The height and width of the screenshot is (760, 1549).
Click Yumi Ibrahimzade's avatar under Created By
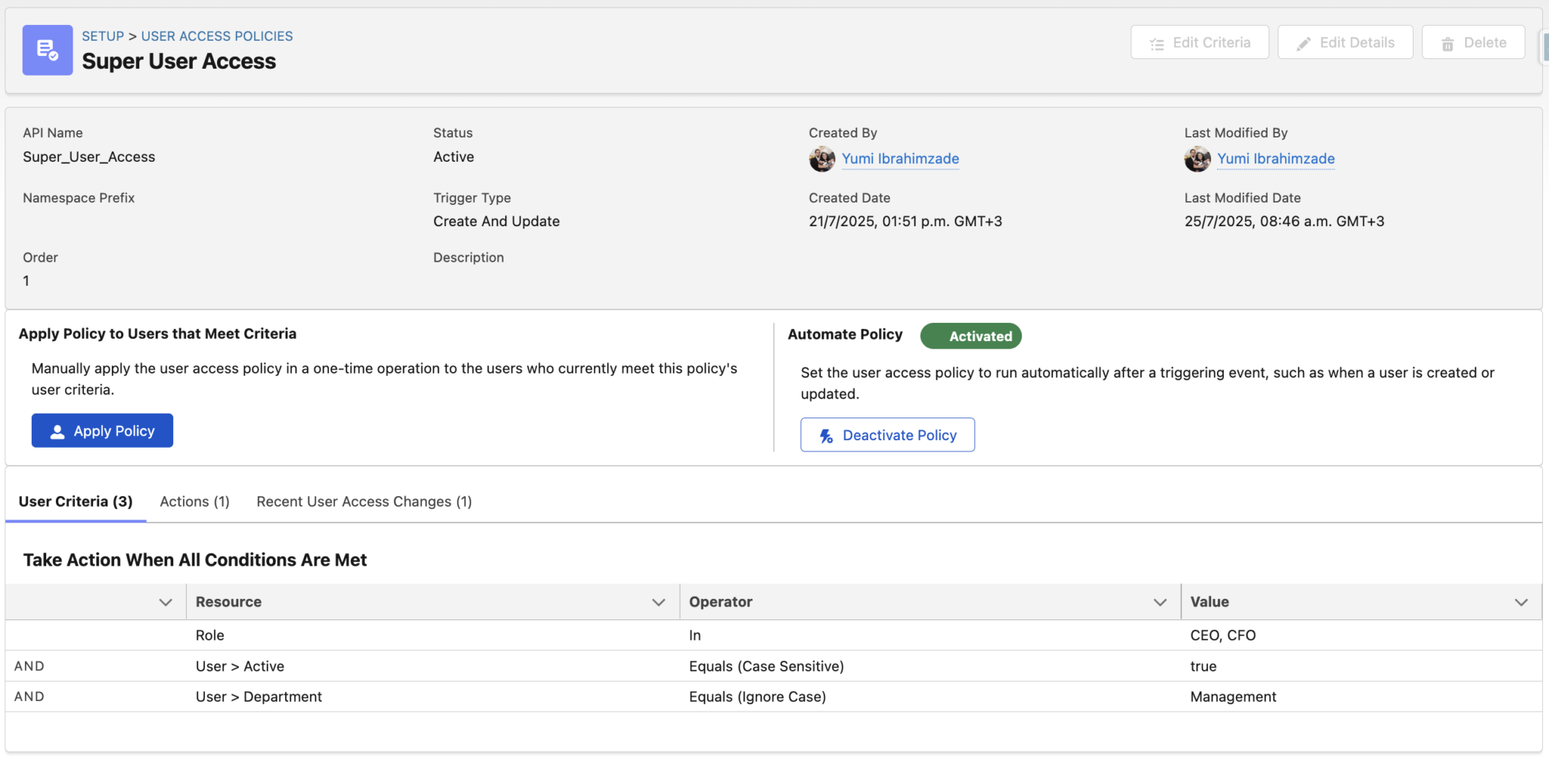pos(821,159)
